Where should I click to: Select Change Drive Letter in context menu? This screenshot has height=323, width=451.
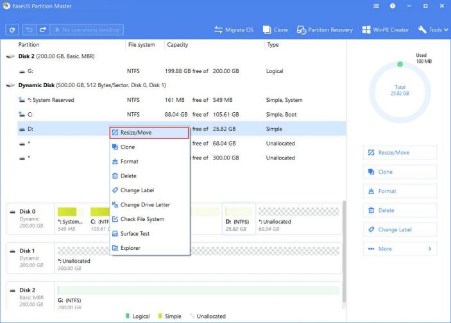tap(145, 205)
